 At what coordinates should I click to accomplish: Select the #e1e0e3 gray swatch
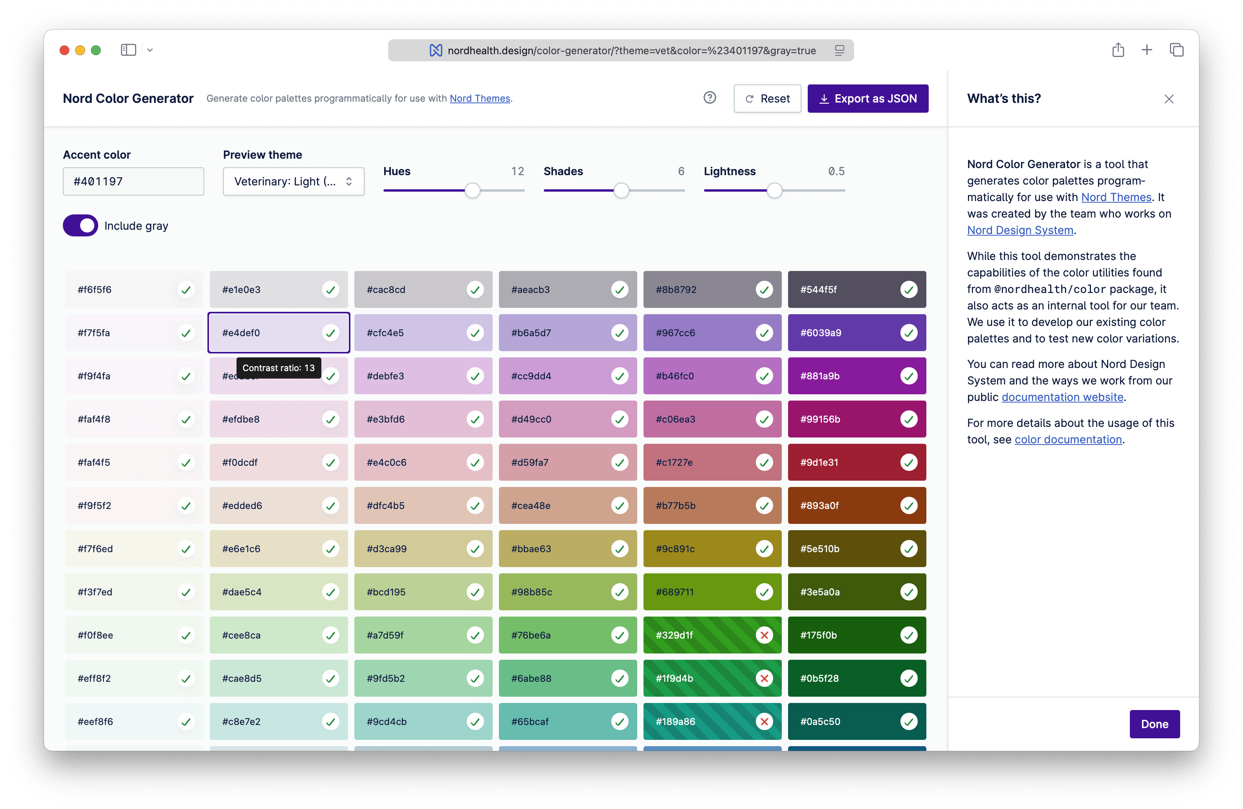click(x=279, y=290)
